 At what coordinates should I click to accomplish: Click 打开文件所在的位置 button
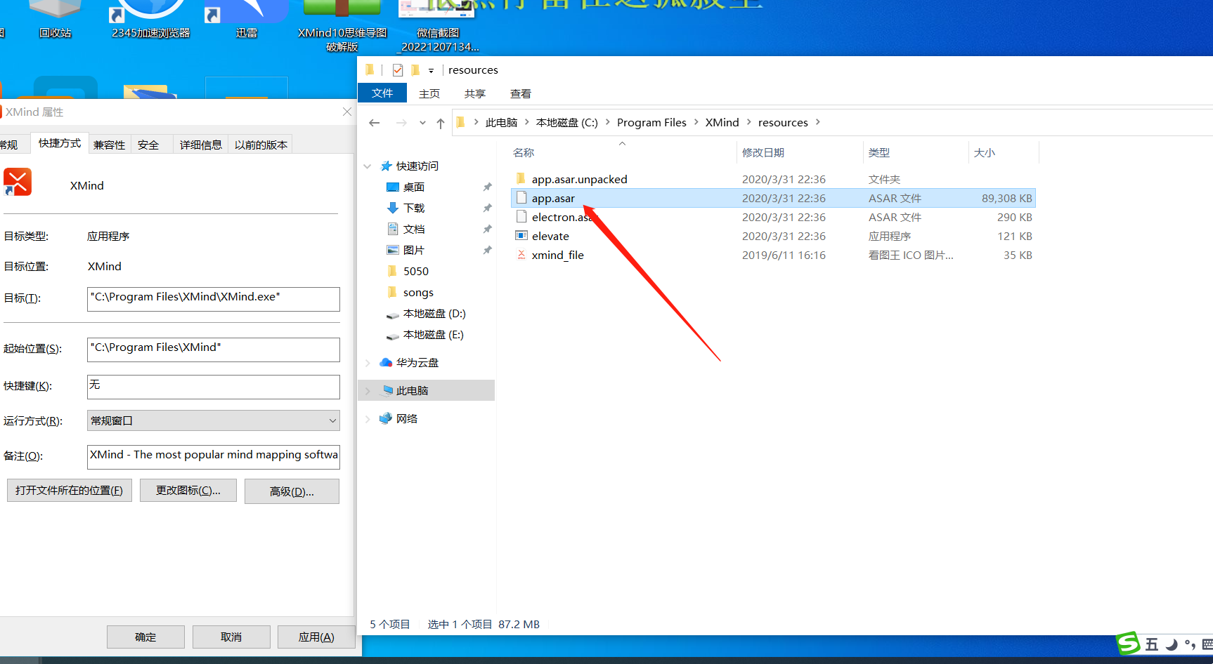pyautogui.click(x=68, y=490)
